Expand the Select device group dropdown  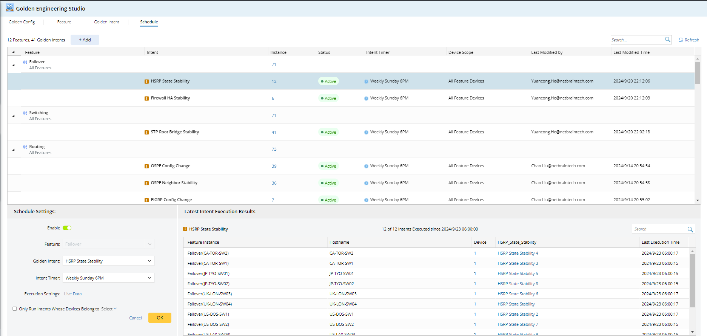[109, 309]
